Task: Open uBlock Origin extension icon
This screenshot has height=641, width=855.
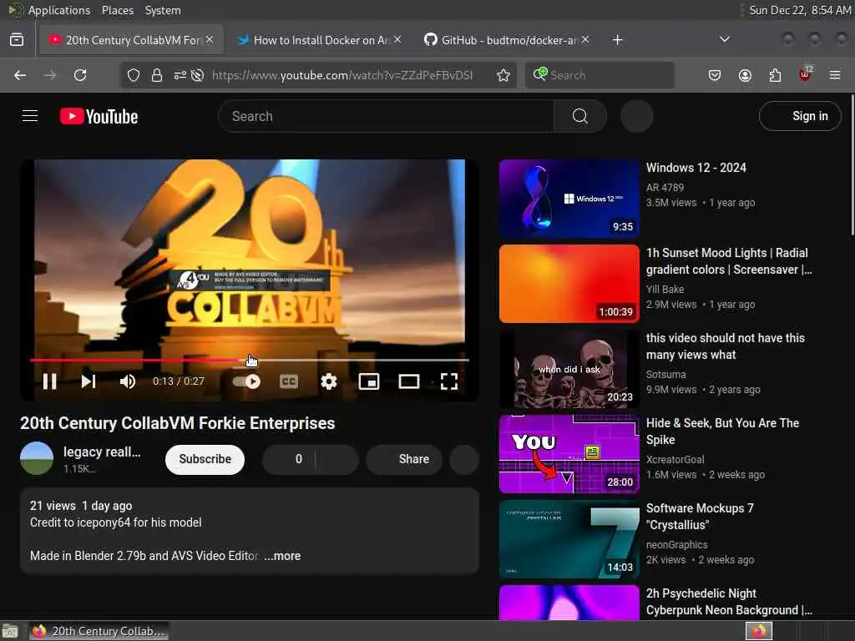Action: click(x=806, y=74)
